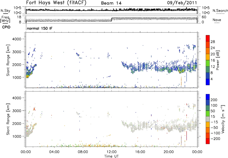Click the 'Freq. [MHz]' label

[x=5, y=19]
